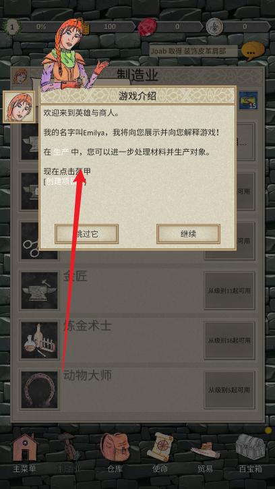Image resolution: width=275 pixels, height=489 pixels.
Task: Click the 继续 button
Action: (188, 233)
